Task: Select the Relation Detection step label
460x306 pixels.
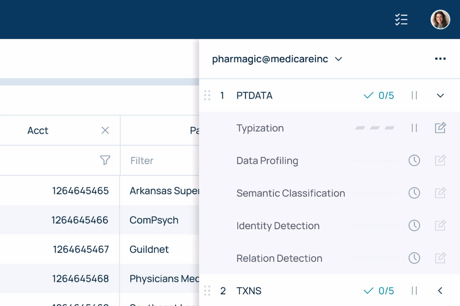Action: pos(279,258)
